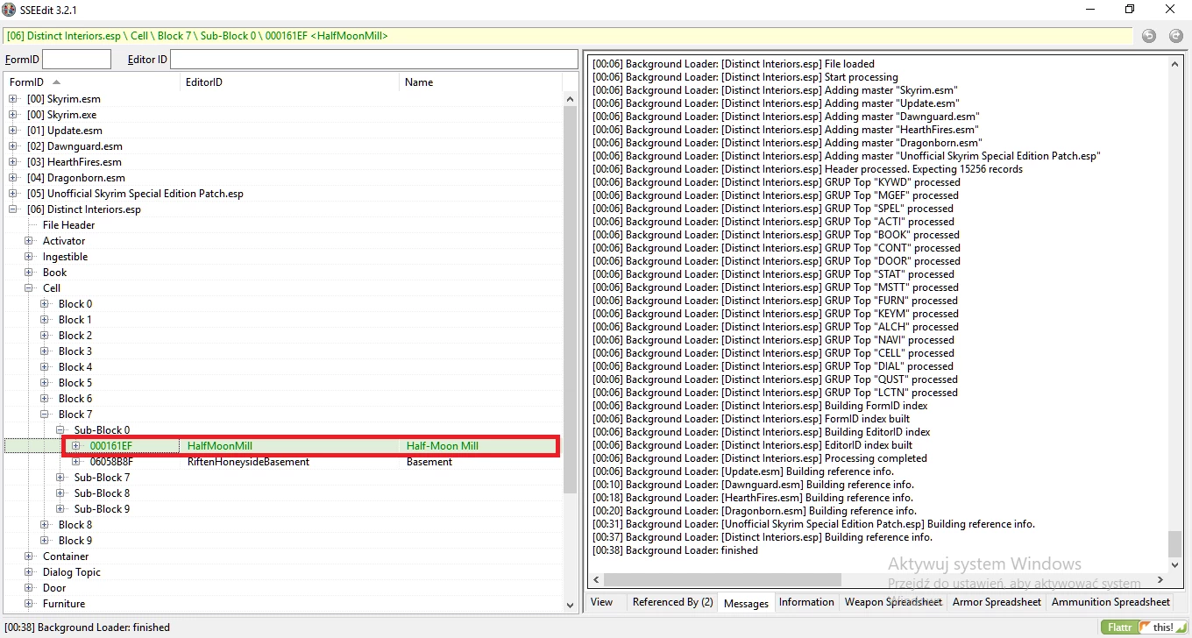Sort by the FormID column header
This screenshot has width=1192, height=638.
[92, 82]
